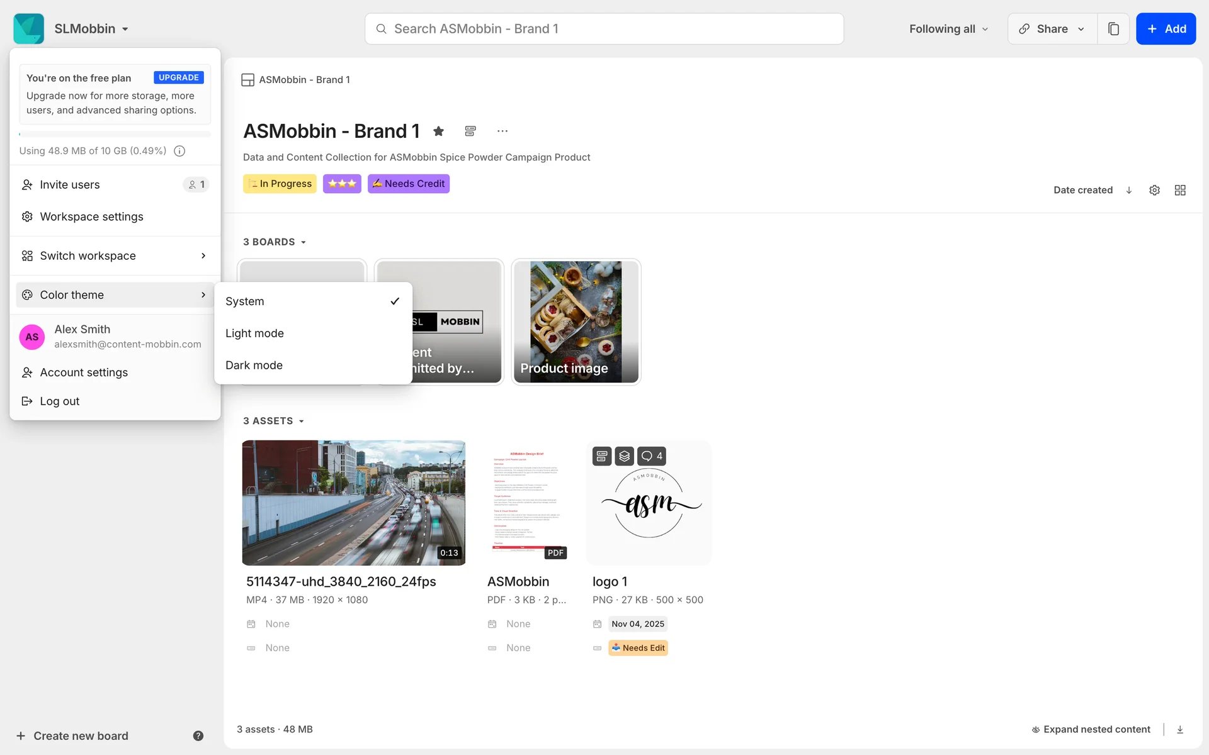Click the Upgrade button
Image resolution: width=1209 pixels, height=755 pixels.
(179, 77)
